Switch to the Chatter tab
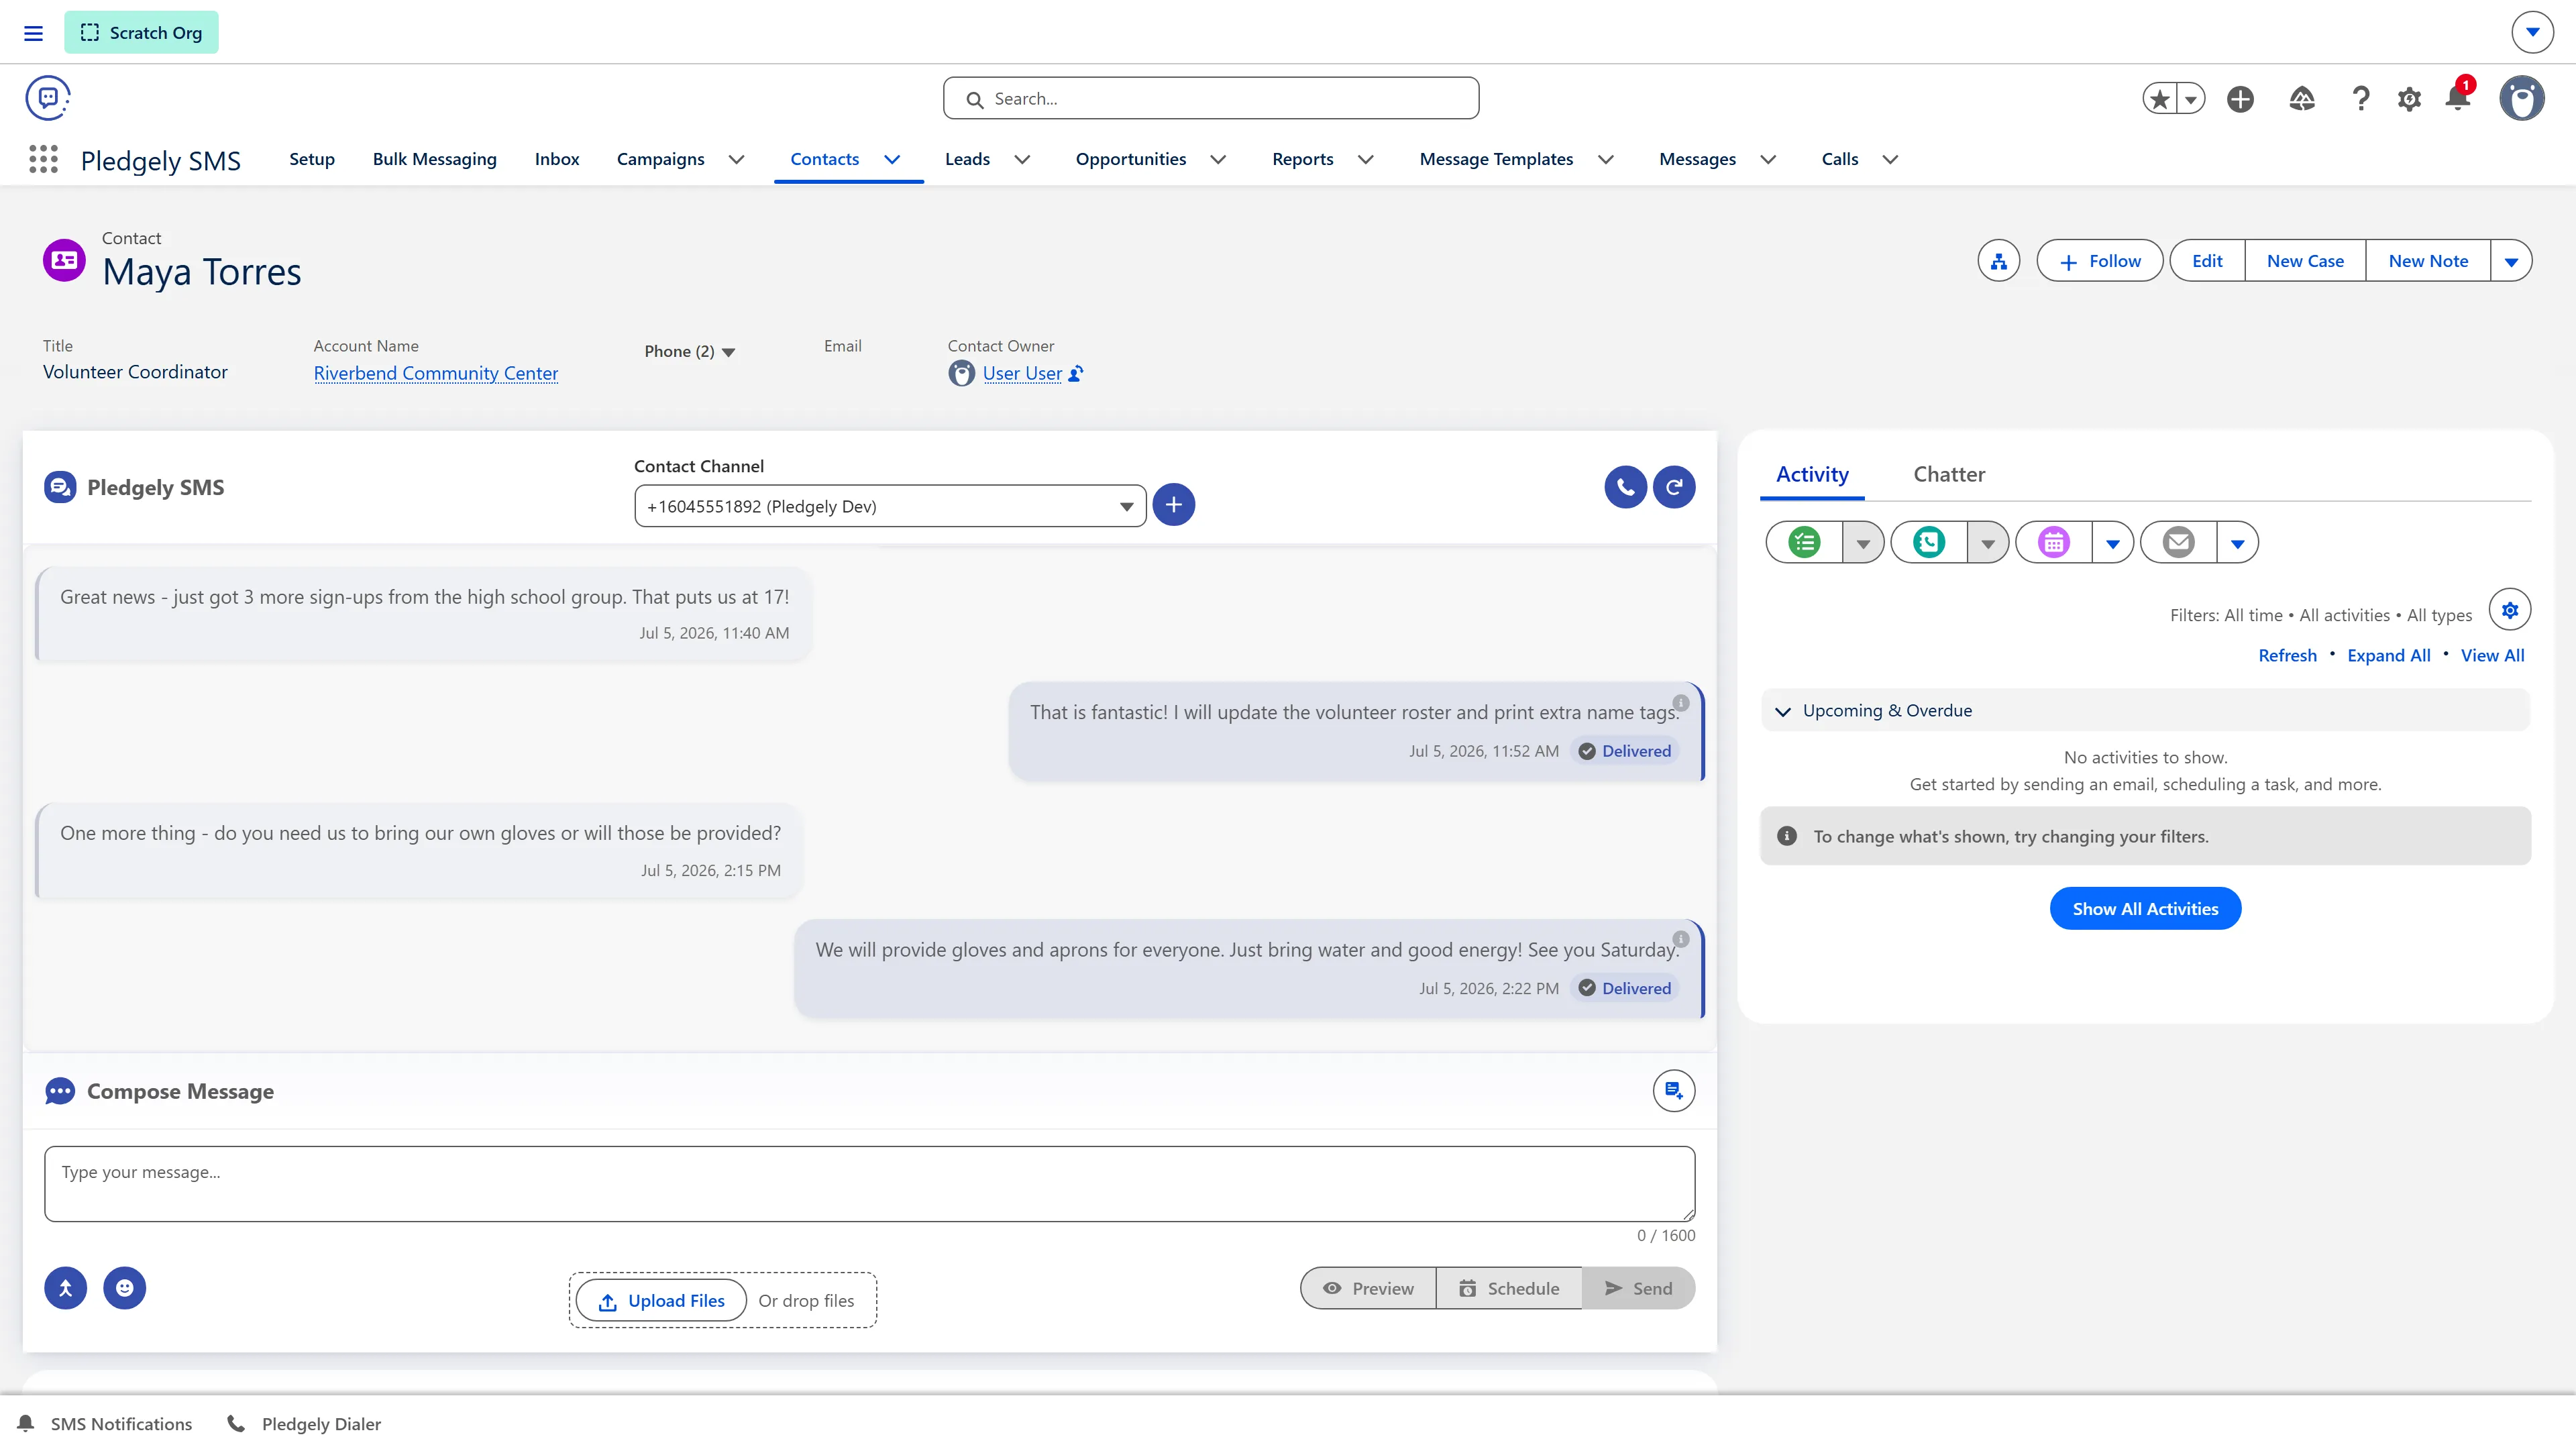This screenshot has height=1449, width=2576. pos(1949,474)
